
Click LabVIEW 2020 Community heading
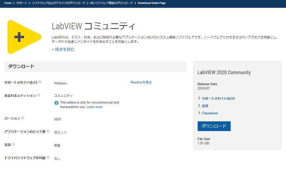coord(224,72)
